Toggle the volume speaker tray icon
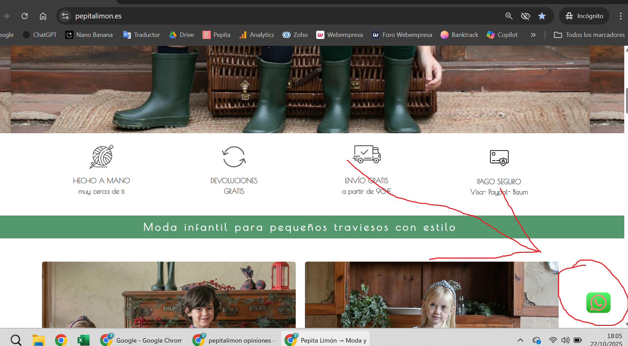This screenshot has height=346, width=628. [565, 340]
